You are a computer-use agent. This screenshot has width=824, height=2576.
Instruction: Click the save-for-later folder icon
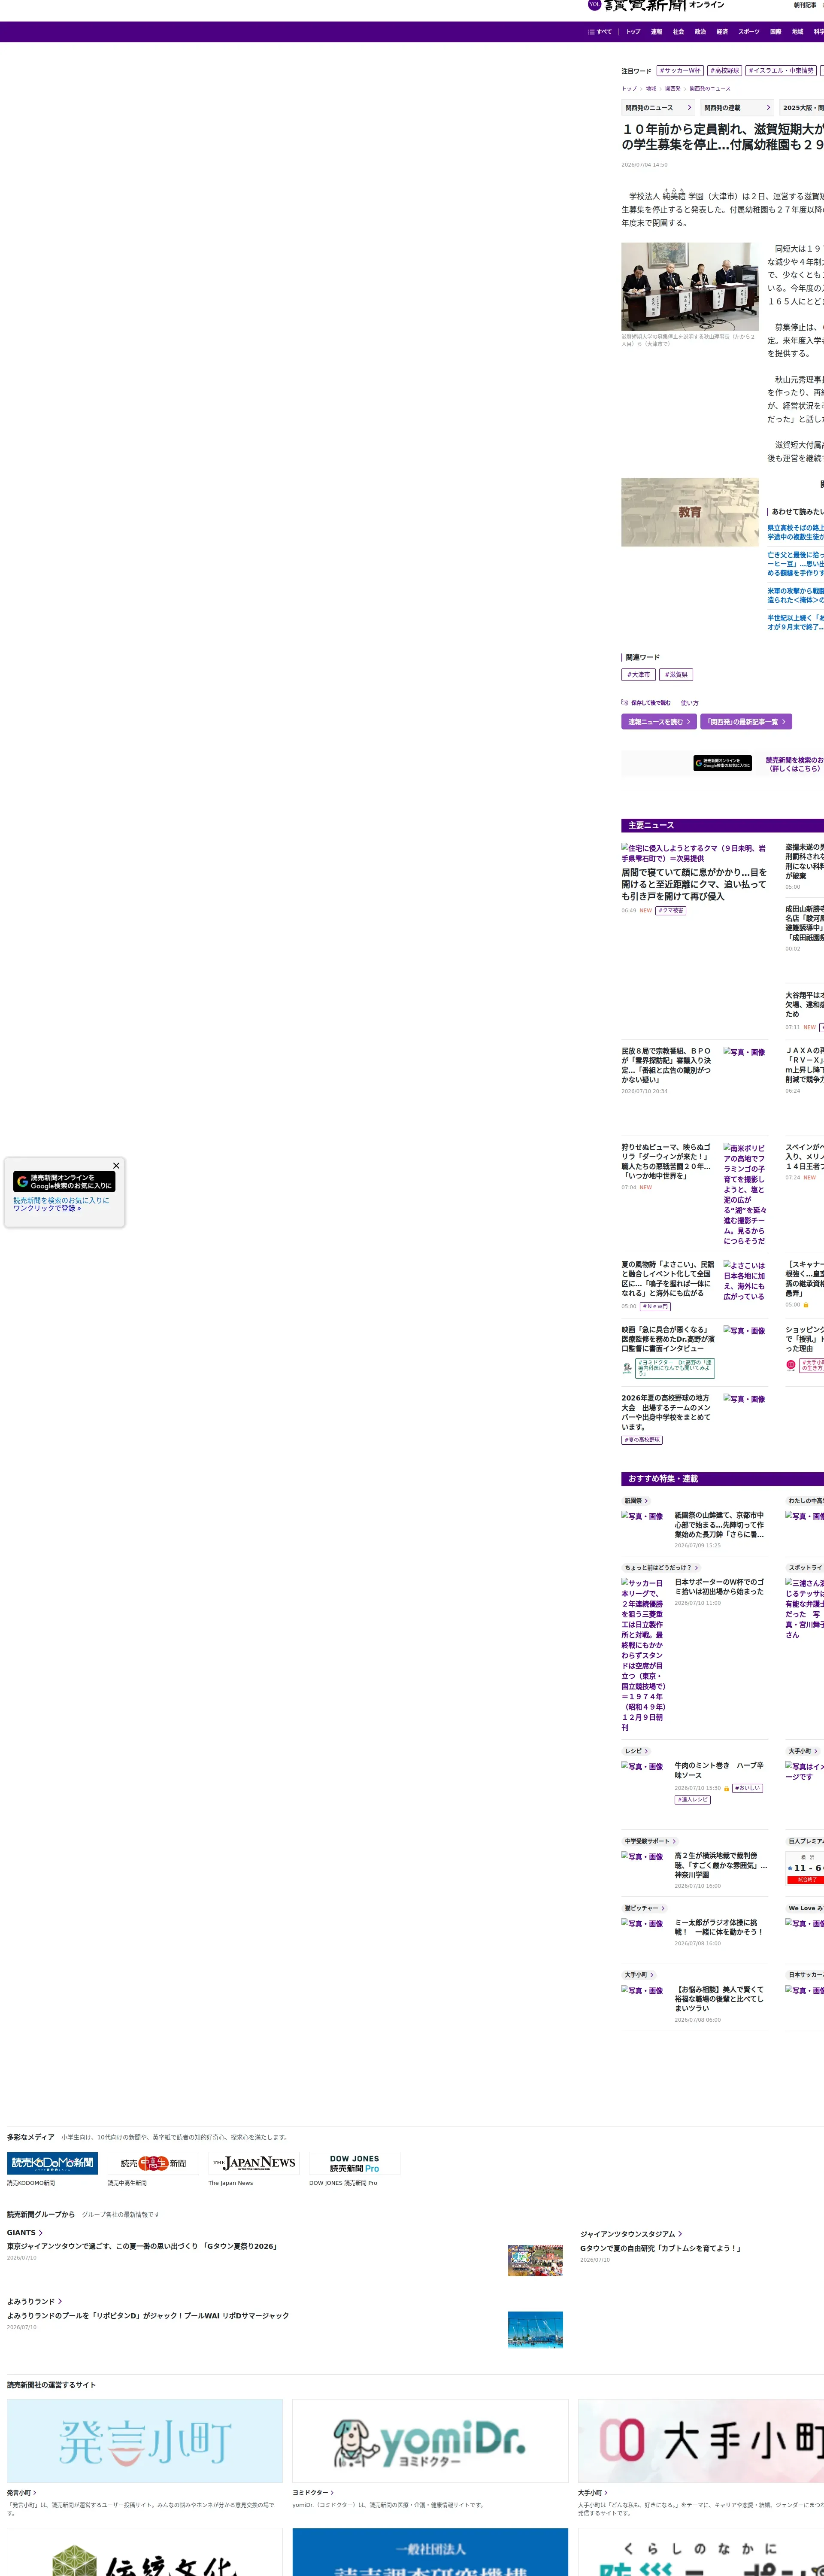pyautogui.click(x=624, y=702)
